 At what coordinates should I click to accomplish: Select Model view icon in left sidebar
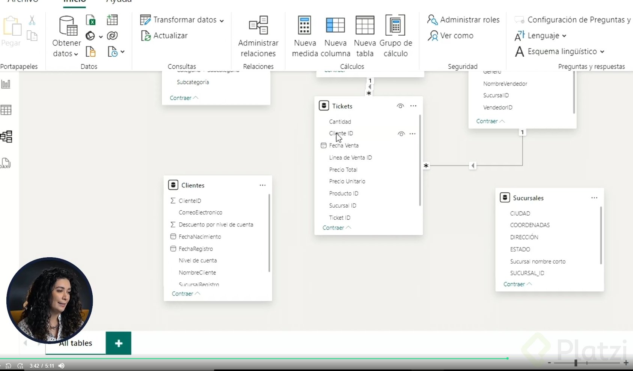6,136
